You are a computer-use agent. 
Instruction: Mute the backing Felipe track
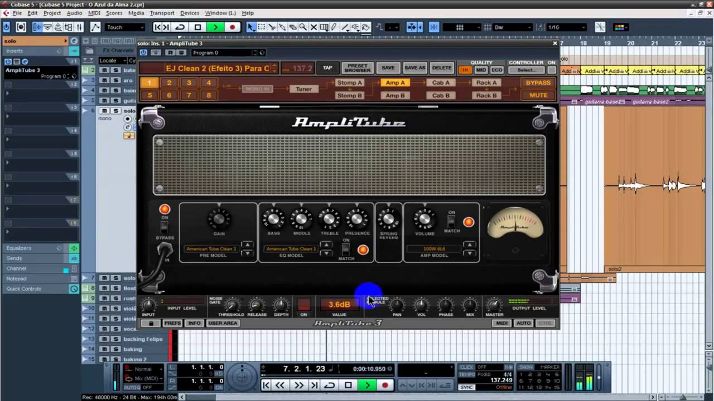104,339
